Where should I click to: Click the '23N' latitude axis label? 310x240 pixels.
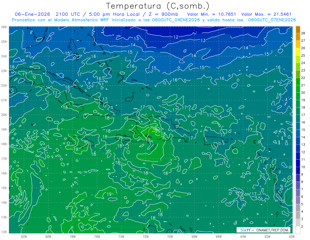[4, 71]
